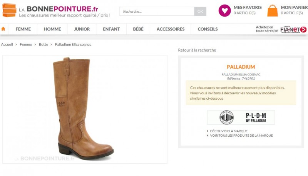The image size is (308, 176).
Task: Open Voir tous les produits de la marque
Action: (241, 136)
